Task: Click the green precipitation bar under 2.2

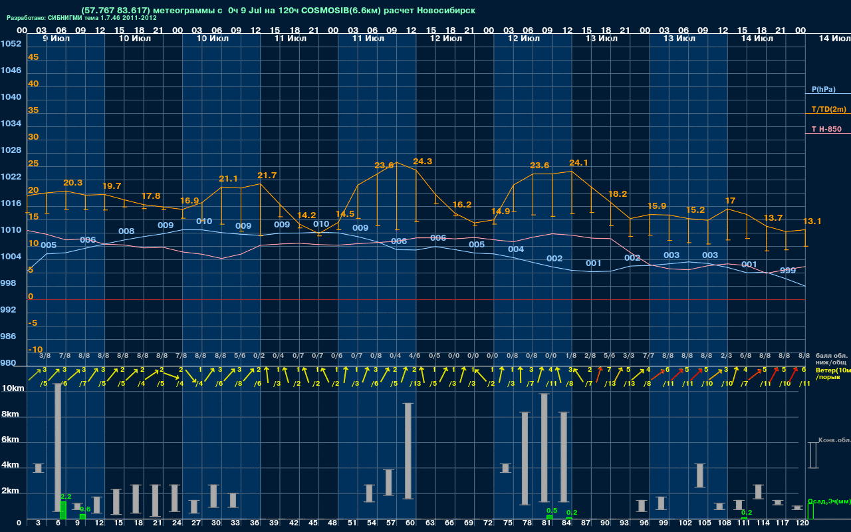Action: pos(64,510)
